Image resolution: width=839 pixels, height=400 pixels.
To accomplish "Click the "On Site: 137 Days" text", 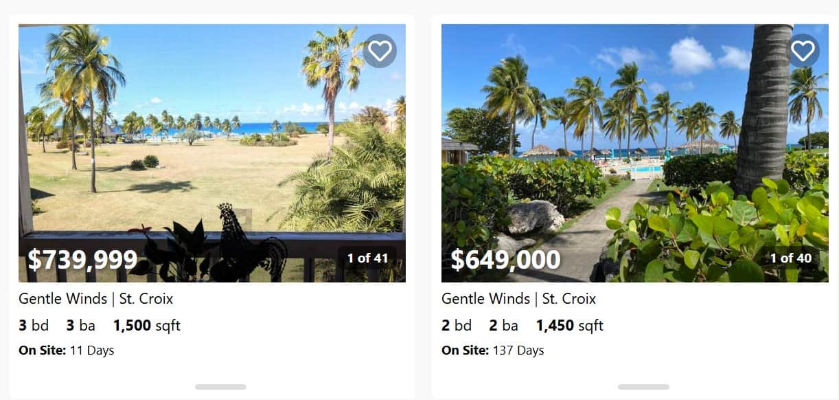I will tap(493, 351).
